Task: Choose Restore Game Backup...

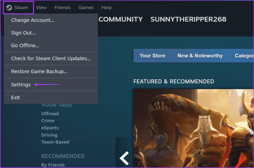Action: click(51, 72)
